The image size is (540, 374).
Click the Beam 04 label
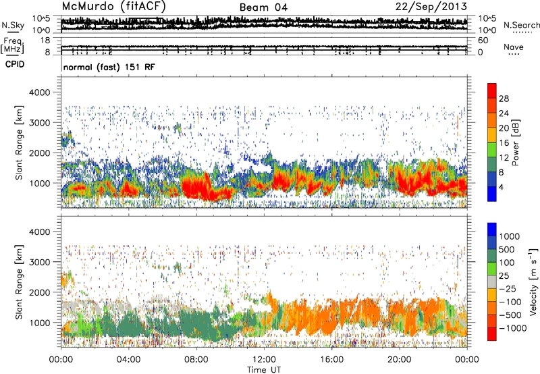coord(263,7)
